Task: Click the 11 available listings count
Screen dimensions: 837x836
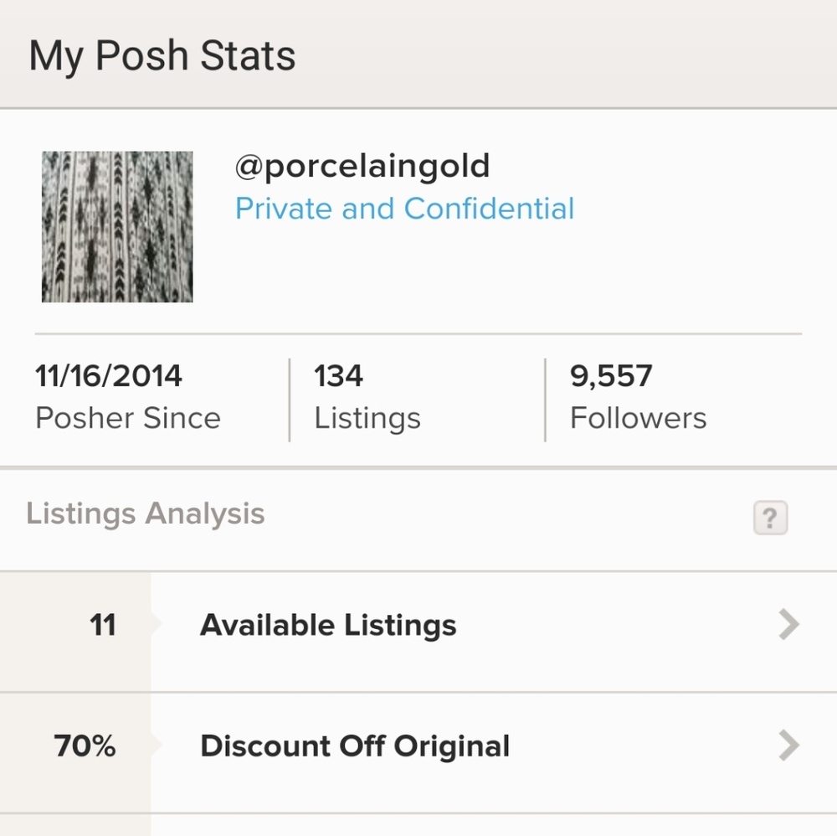Action: pyautogui.click(x=103, y=624)
